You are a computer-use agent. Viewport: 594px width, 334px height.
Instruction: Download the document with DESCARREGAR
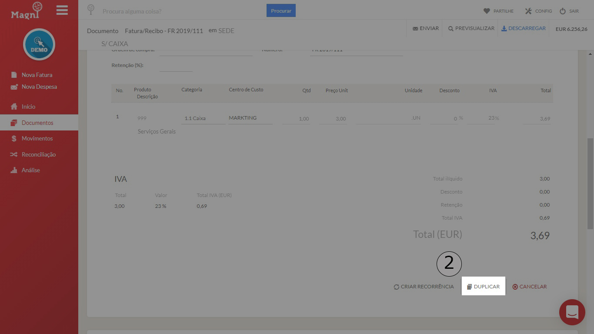524,28
